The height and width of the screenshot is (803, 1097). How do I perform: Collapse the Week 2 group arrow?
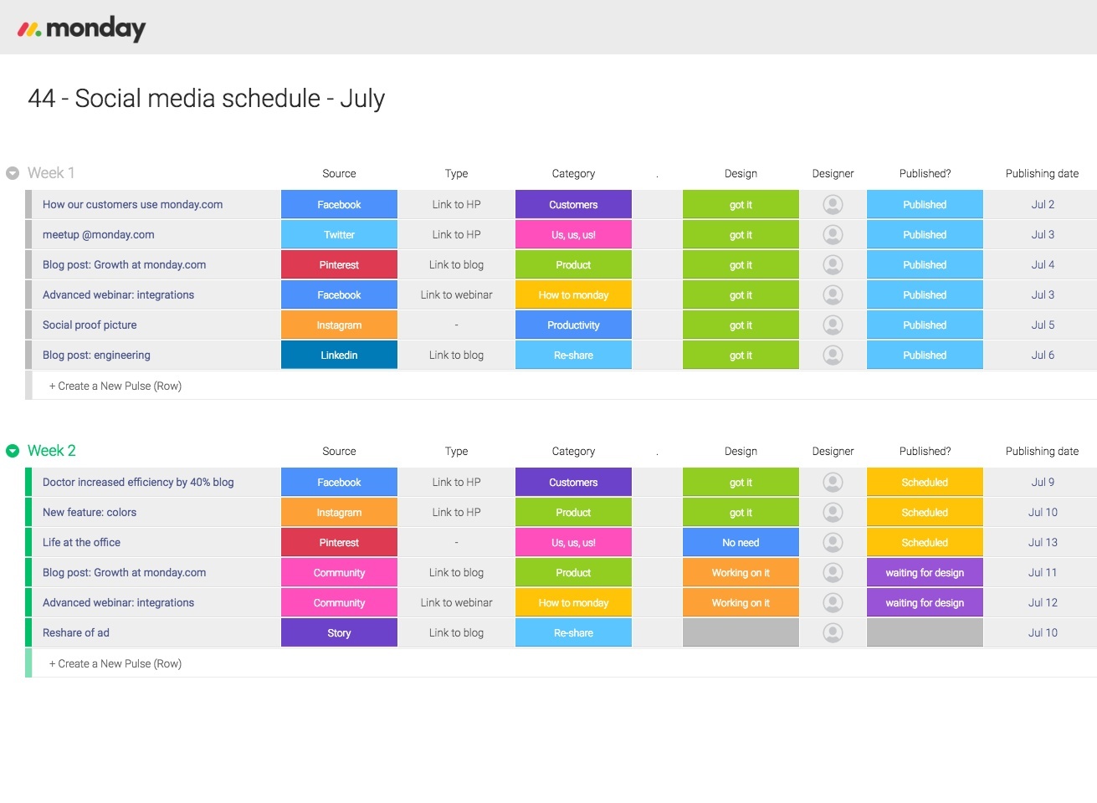(x=13, y=451)
